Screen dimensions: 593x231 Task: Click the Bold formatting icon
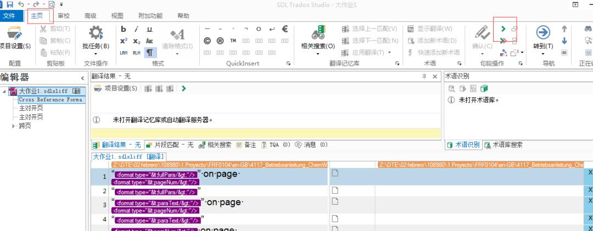point(124,29)
